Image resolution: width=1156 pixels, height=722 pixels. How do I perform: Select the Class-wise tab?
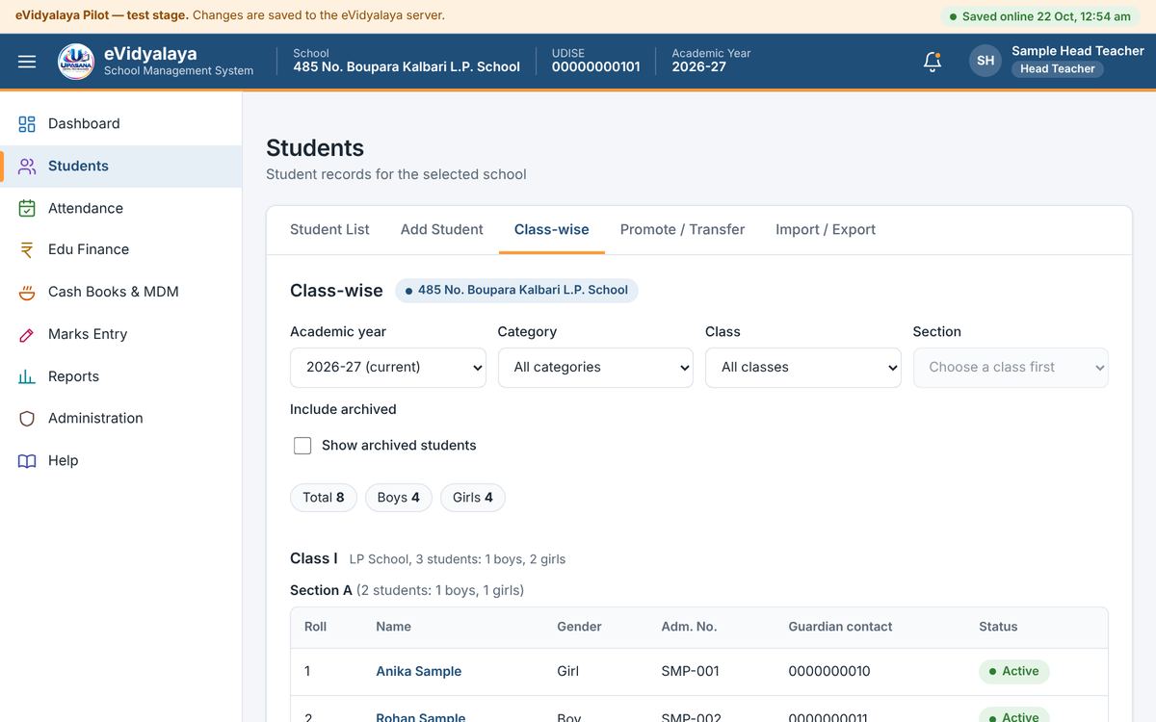tap(552, 230)
